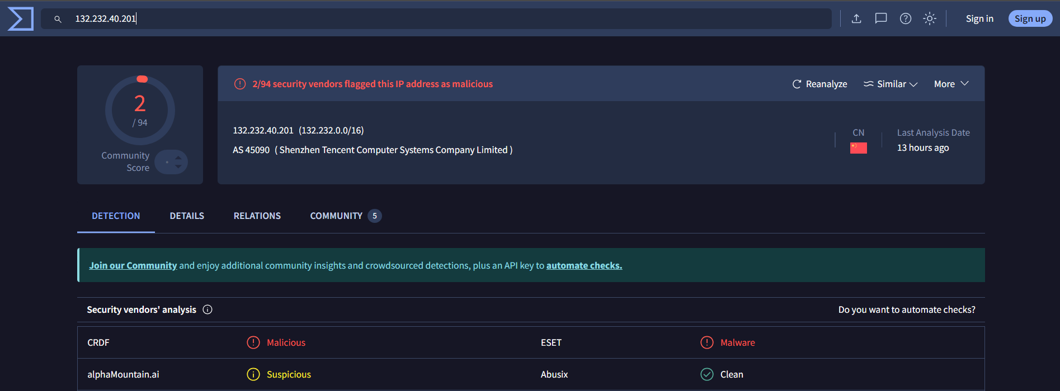Open the notifications chat bubble icon
The height and width of the screenshot is (391, 1060).
pos(881,18)
